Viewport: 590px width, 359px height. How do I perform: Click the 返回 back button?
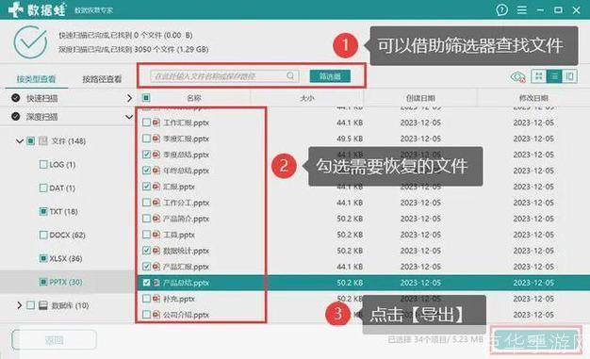(x=54, y=340)
